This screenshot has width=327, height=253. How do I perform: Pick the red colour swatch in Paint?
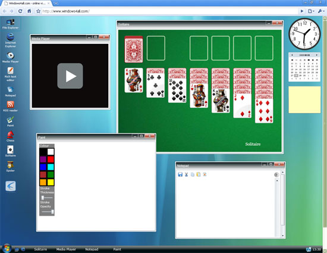coord(51,159)
